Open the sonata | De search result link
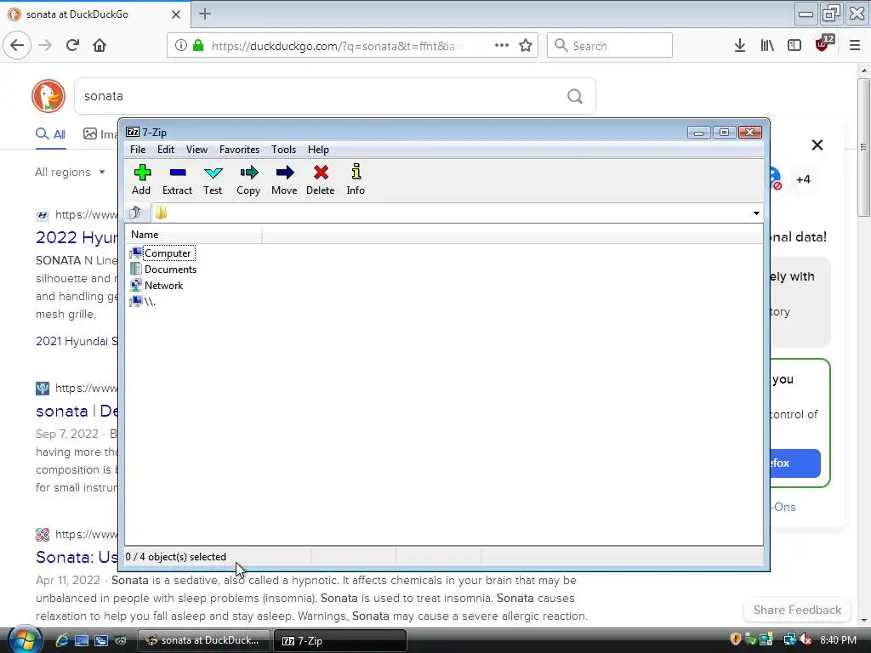Viewport: 871px width, 653px height. pos(77,412)
